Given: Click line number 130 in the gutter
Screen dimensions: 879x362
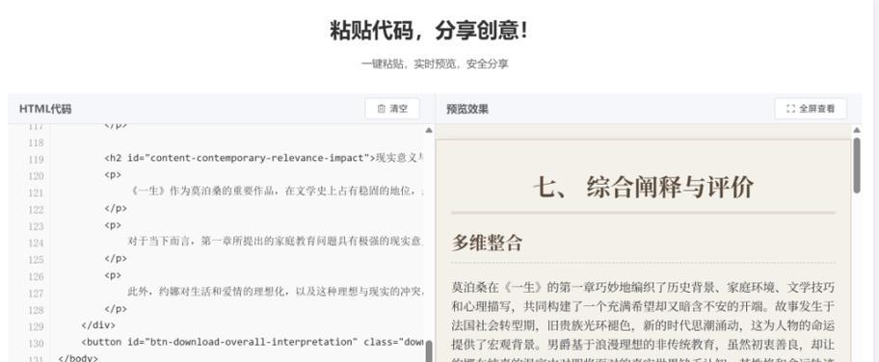Looking at the screenshot, I should [x=36, y=343].
